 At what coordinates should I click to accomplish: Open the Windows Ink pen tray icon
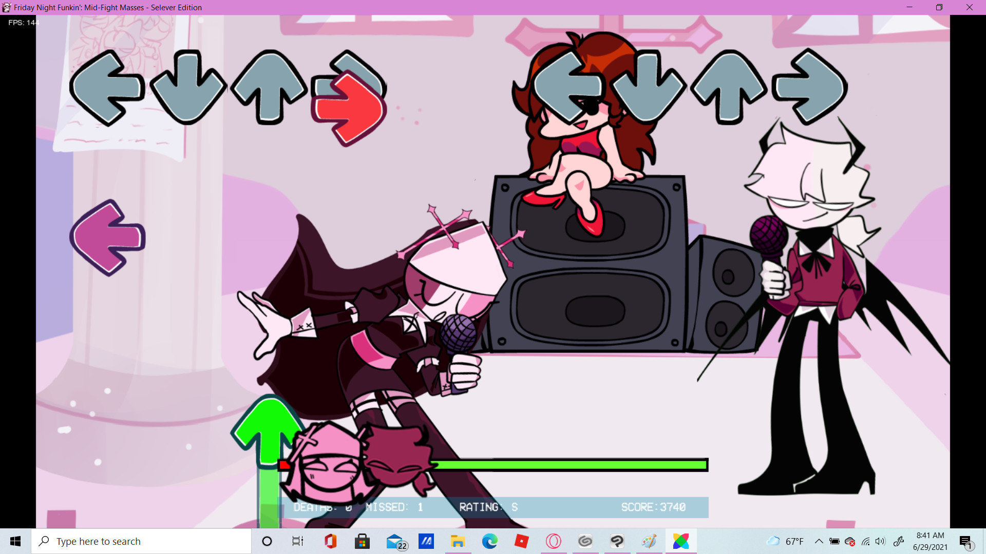(x=899, y=541)
